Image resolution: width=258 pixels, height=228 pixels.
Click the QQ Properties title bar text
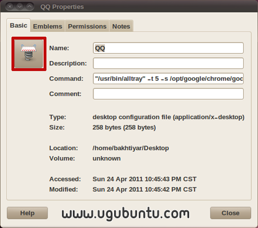point(62,7)
